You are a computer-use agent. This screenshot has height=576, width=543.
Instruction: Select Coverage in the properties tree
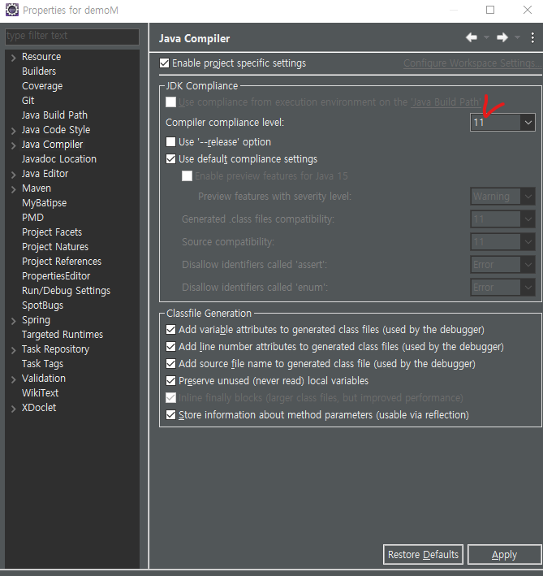[x=42, y=85]
